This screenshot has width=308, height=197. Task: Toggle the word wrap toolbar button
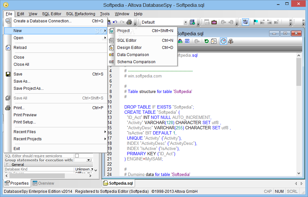[x=245, y=22]
